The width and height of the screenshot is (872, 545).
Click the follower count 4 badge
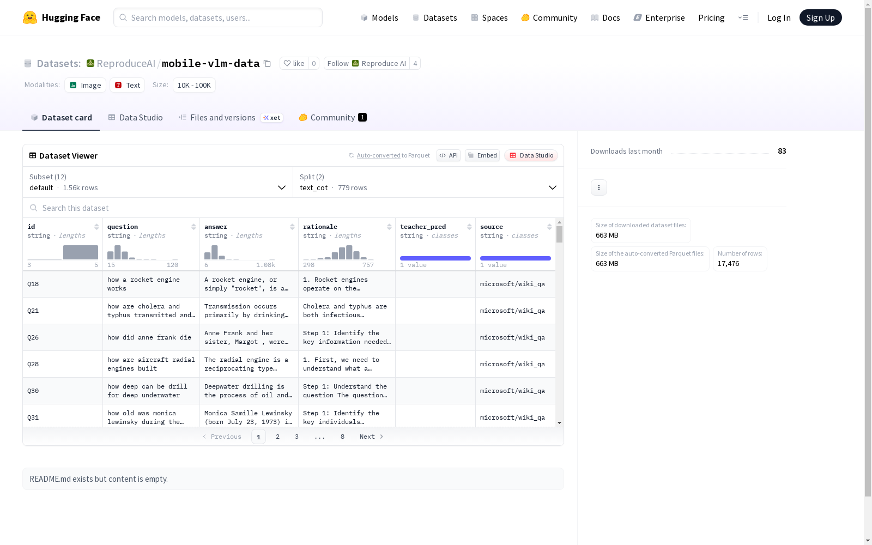(415, 63)
